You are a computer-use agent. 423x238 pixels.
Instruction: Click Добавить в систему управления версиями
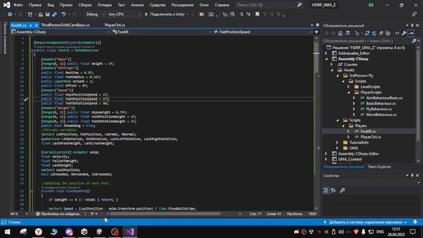coord(365,222)
